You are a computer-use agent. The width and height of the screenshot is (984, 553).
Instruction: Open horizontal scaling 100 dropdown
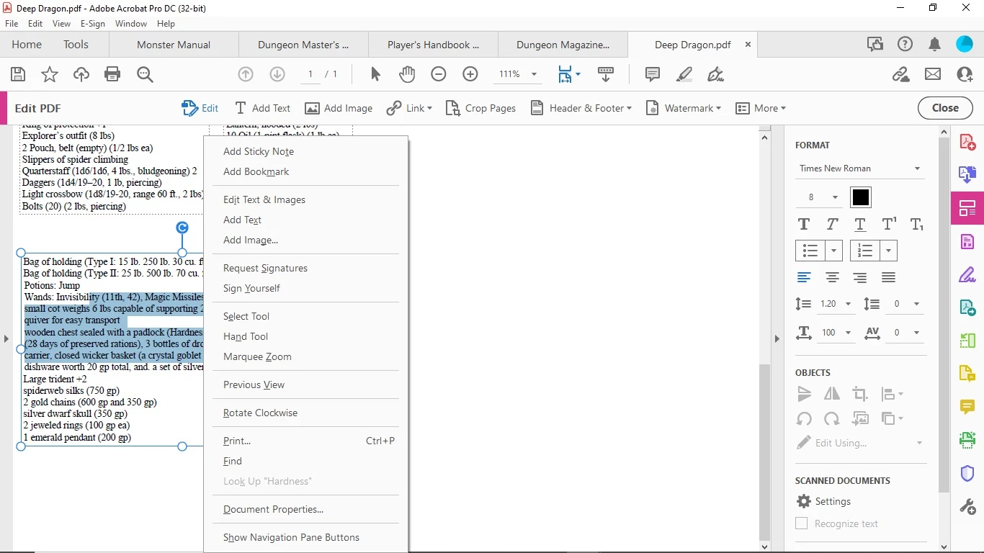836,333
